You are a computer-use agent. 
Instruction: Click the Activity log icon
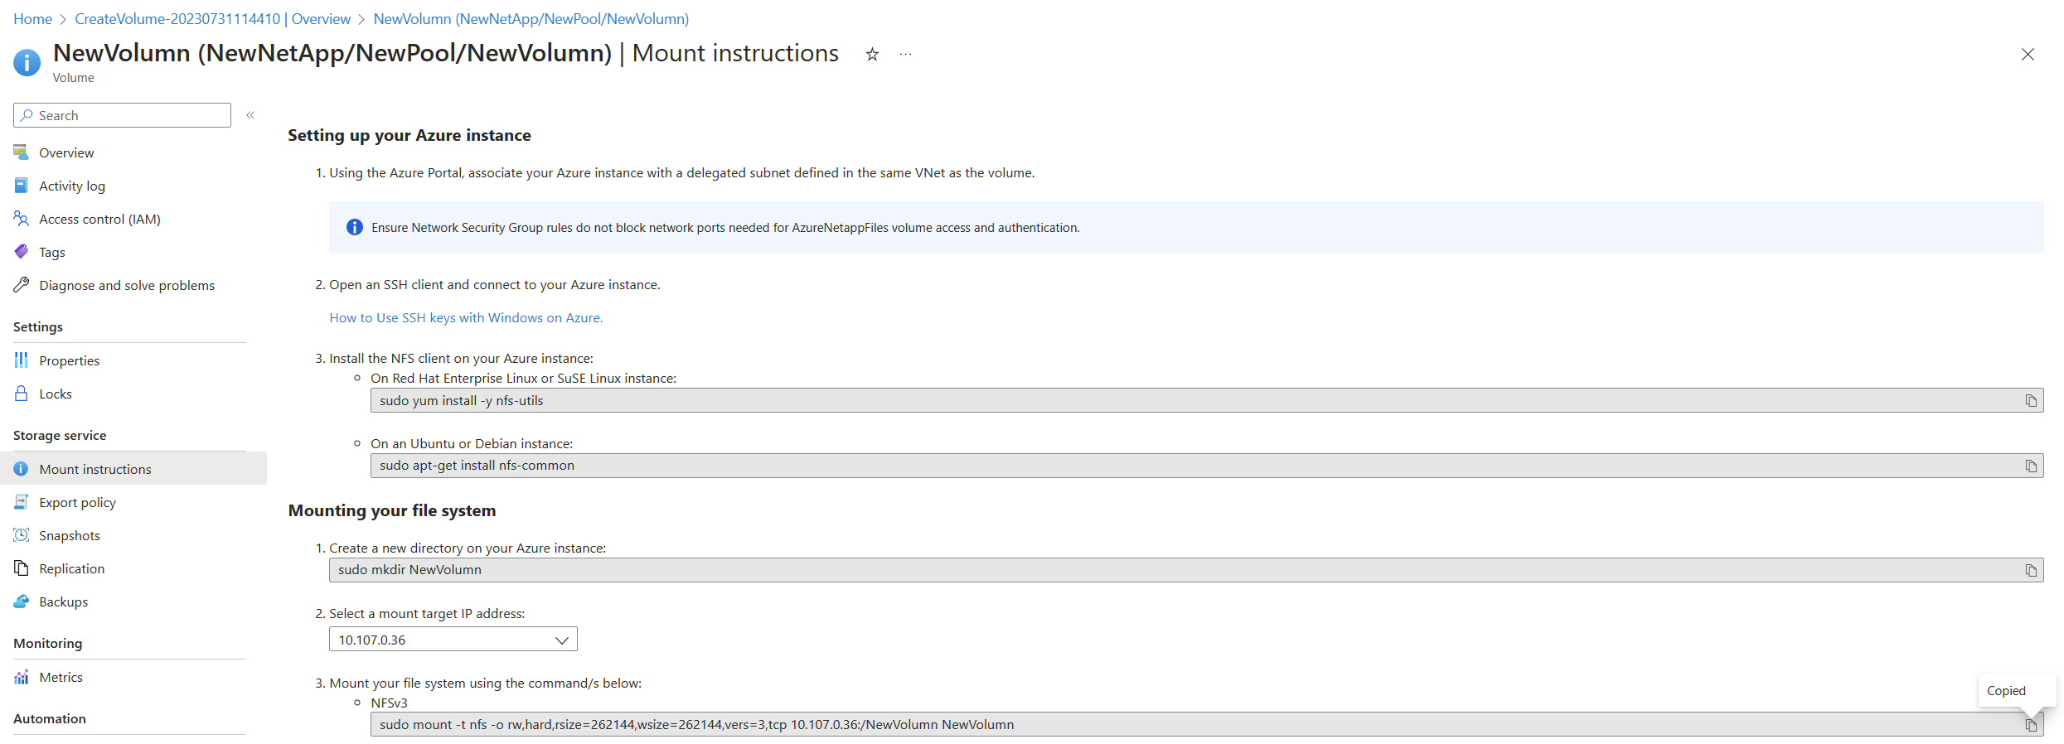coord(22,185)
